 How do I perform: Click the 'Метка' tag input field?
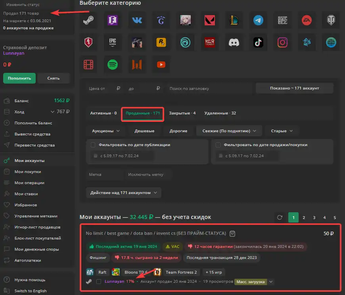(105, 175)
